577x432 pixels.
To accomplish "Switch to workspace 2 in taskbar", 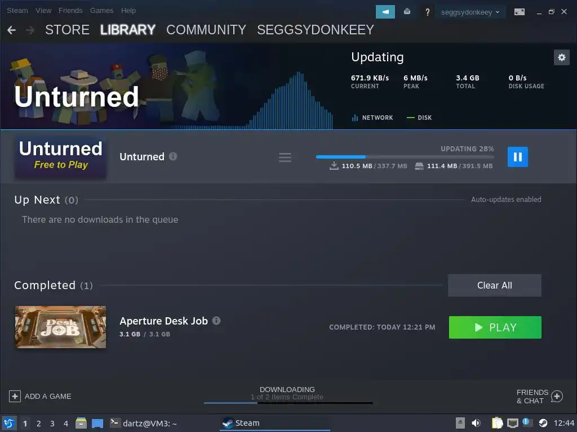I will 39,424.
